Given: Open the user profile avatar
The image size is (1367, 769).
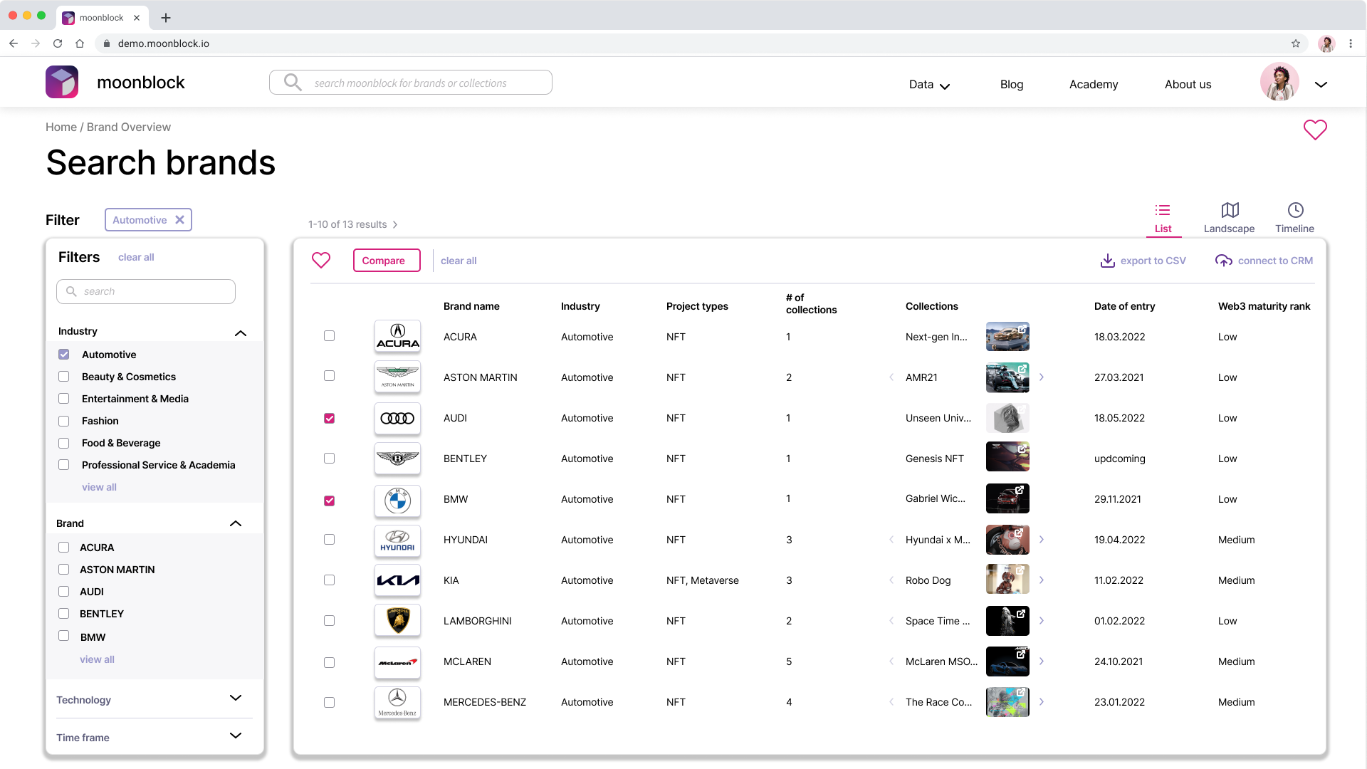Looking at the screenshot, I should point(1279,83).
